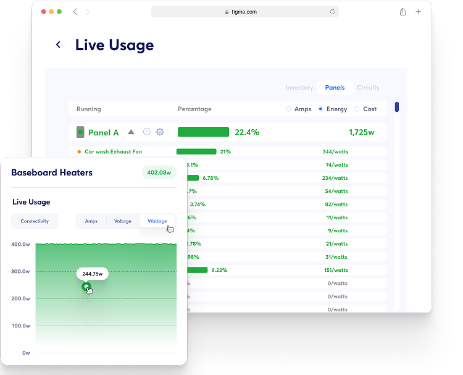Click the blue vertical scrollbar thumb
Viewport: 463px width, 375px height.
click(x=396, y=107)
